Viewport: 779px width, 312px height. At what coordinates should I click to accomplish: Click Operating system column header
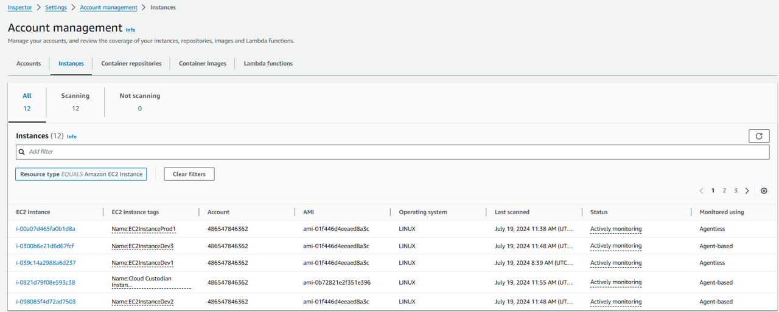[423, 212]
